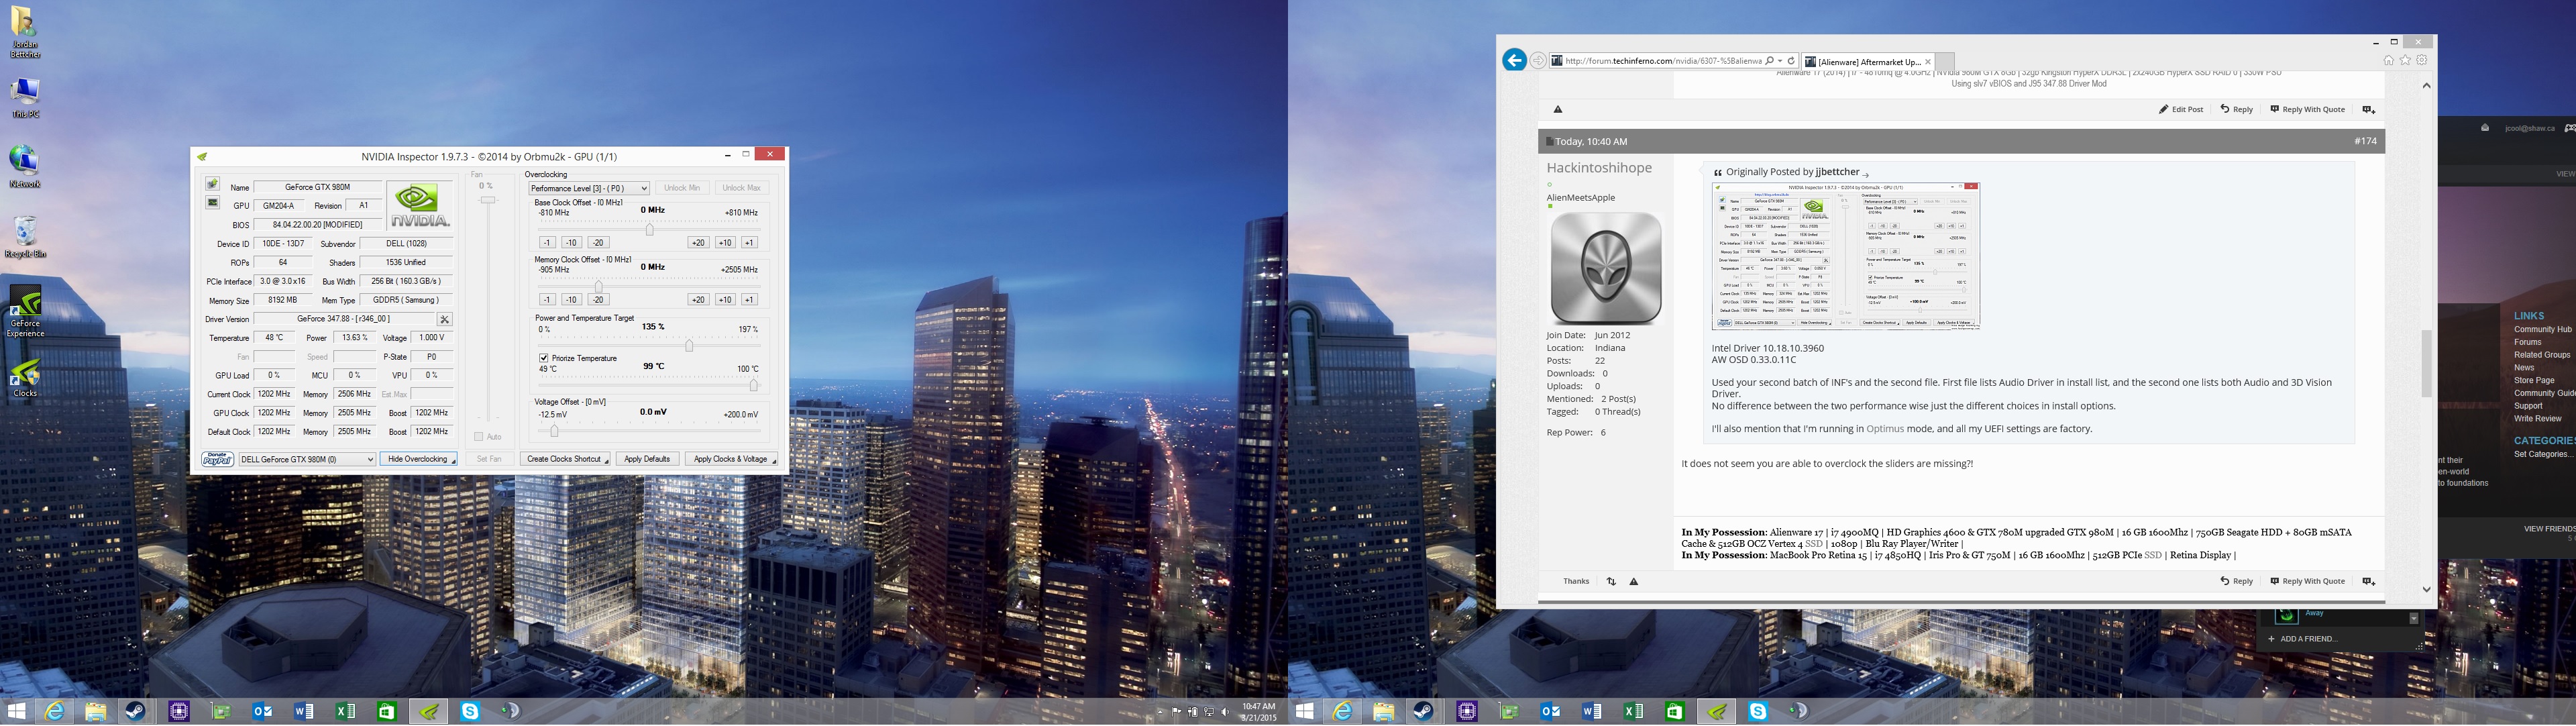Close the Alienware Aftermarket tab
The height and width of the screenshot is (726, 2576).
click(1928, 62)
